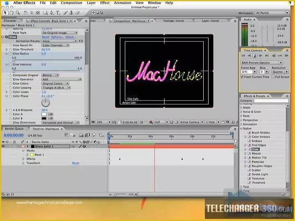The height and width of the screenshot is (221, 295).
Task: Open Color Looping Triangle dropdown
Action: (x=56, y=88)
